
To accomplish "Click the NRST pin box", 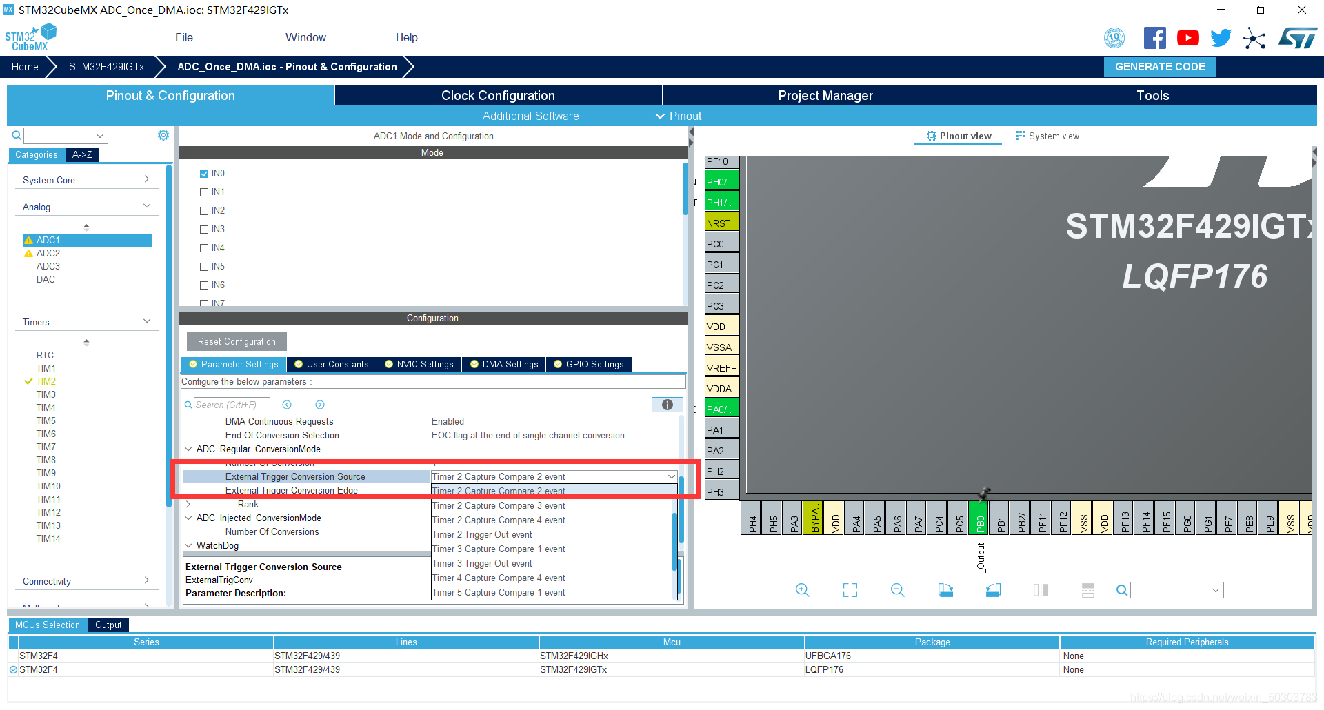I will pos(722,223).
